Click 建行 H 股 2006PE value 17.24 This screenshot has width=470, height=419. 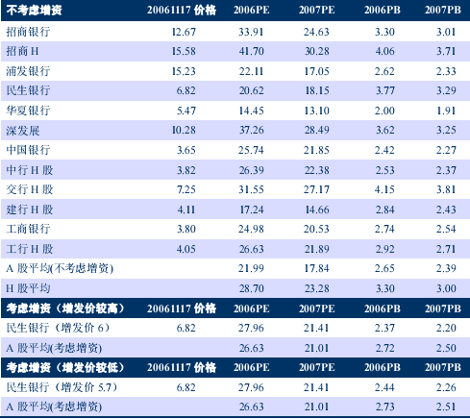[252, 209]
